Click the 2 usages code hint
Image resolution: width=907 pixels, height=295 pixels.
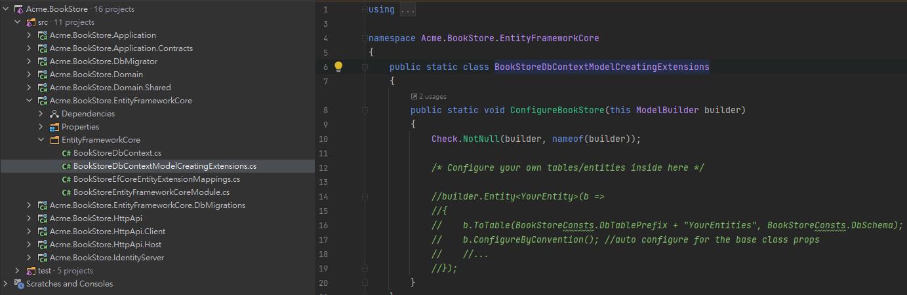(432, 96)
